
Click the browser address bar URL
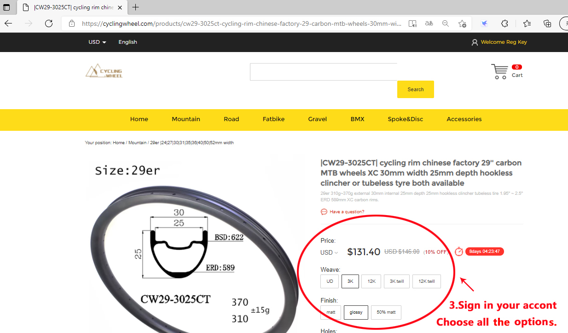(x=242, y=23)
